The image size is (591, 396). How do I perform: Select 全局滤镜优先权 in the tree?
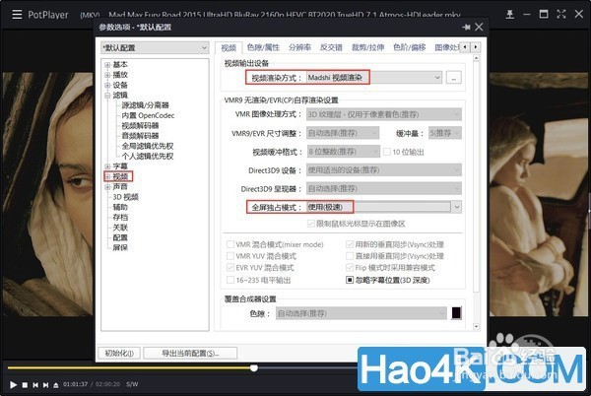148,146
